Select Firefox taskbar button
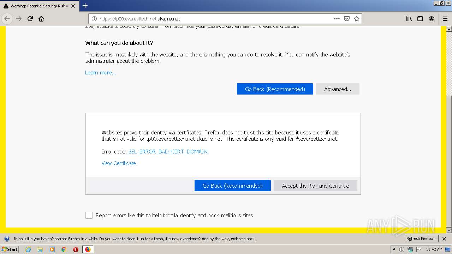 pos(88,249)
